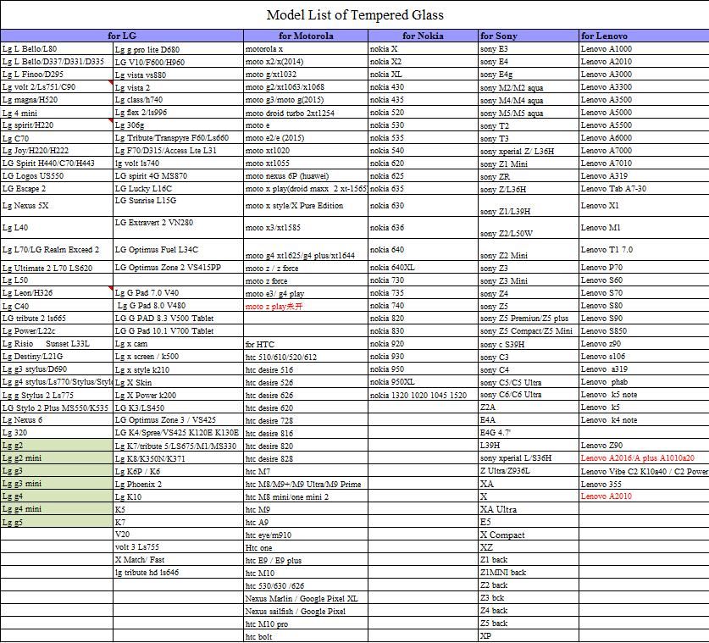This screenshot has height=643, width=709.
Task: Select cell 'Nexus Marlin / Google Pixel XL'
Action: [306, 598]
